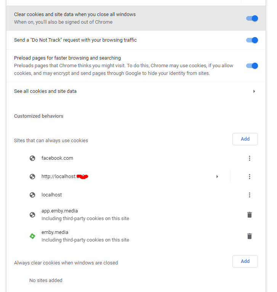Remove emby.media with trash icon
Viewport: 277px width, 292px height.
click(x=250, y=236)
